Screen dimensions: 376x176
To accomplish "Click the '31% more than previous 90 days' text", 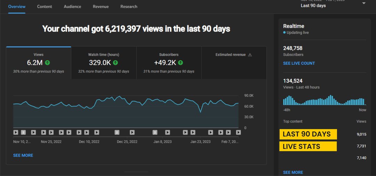I will [169, 71].
